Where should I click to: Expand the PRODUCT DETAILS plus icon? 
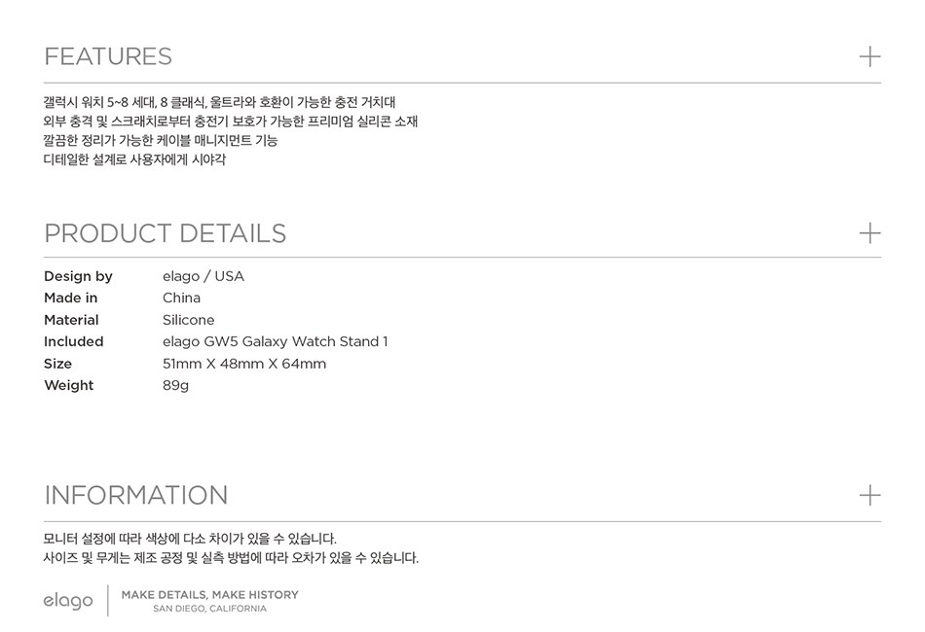tap(869, 233)
